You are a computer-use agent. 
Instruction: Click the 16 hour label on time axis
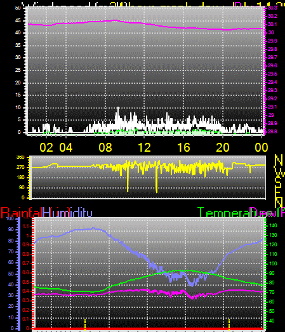(183, 147)
